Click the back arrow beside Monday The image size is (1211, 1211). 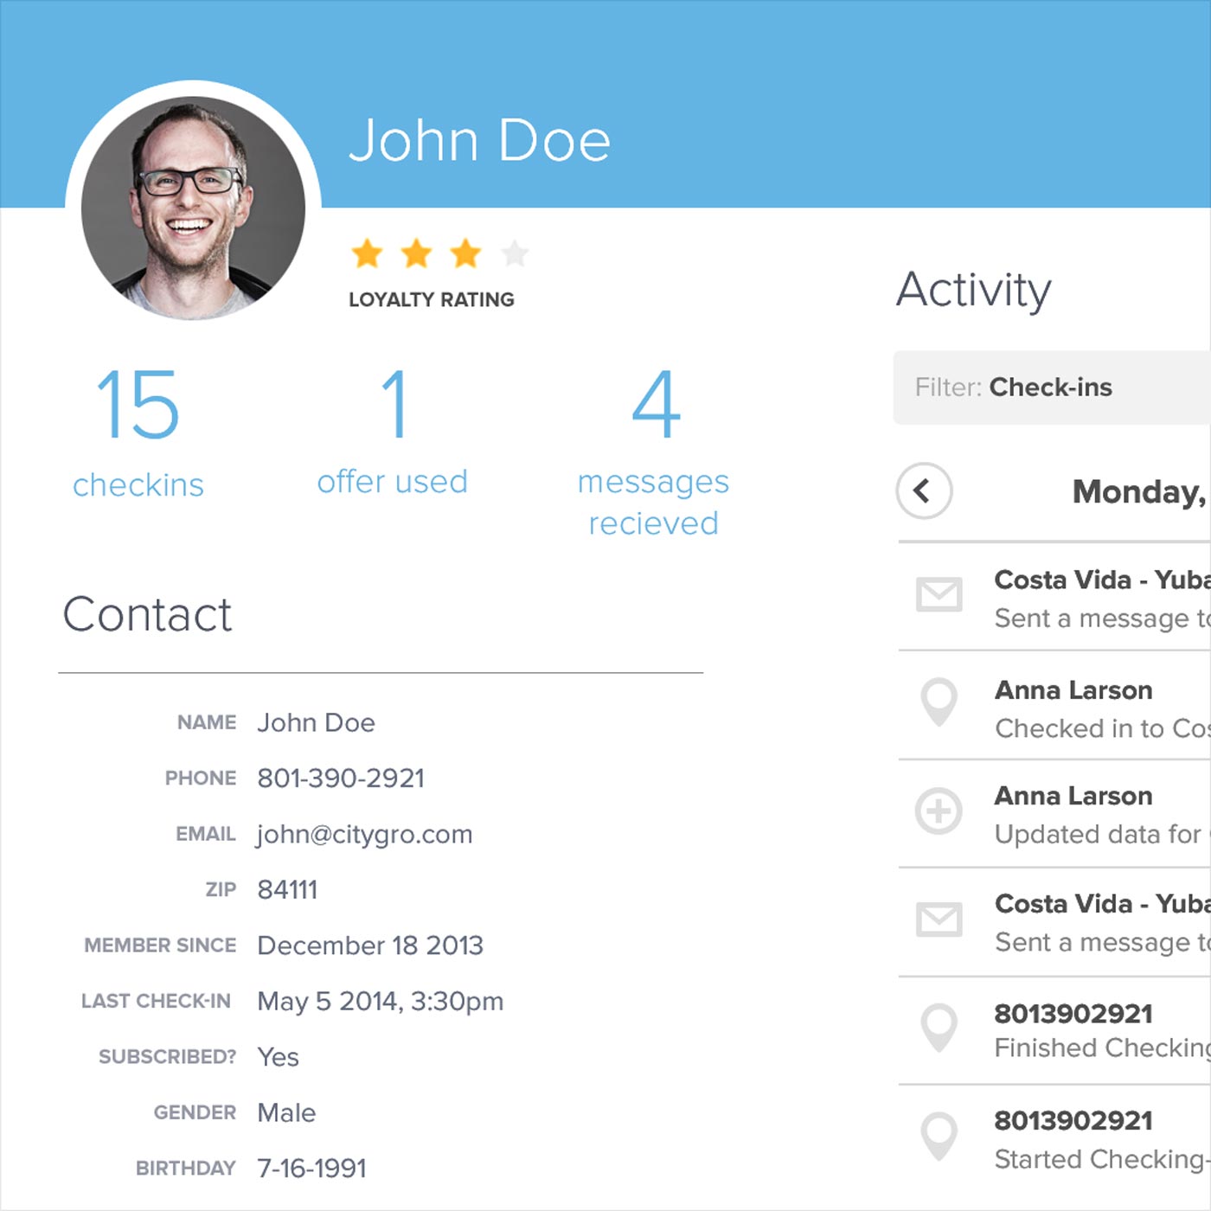924,491
